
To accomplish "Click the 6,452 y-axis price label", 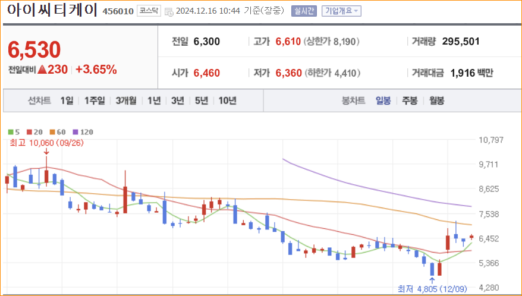I will click(x=488, y=238).
